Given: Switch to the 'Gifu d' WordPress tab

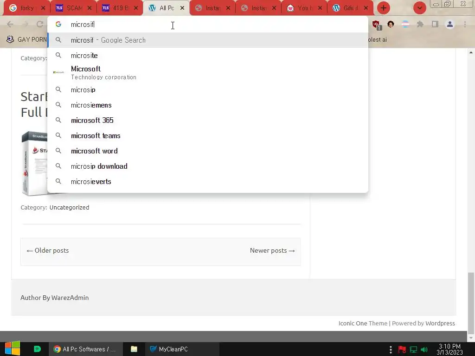Looking at the screenshot, I should [x=350, y=8].
